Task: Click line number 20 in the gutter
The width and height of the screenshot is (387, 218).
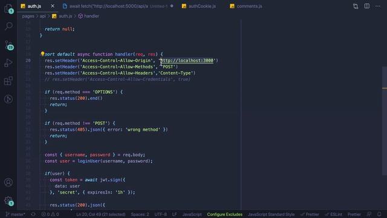Action: click(x=28, y=61)
